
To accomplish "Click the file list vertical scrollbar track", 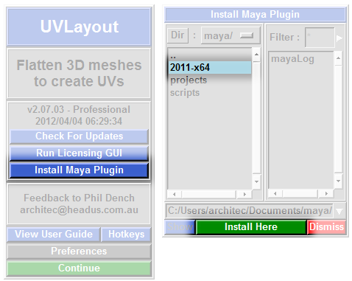I will pos(338,119).
